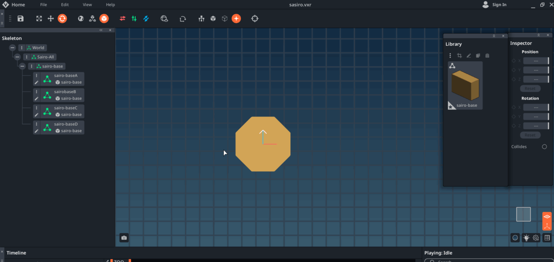Click the Rotation Y value slider field
The width and height of the screenshot is (554, 262).
tap(536, 116)
